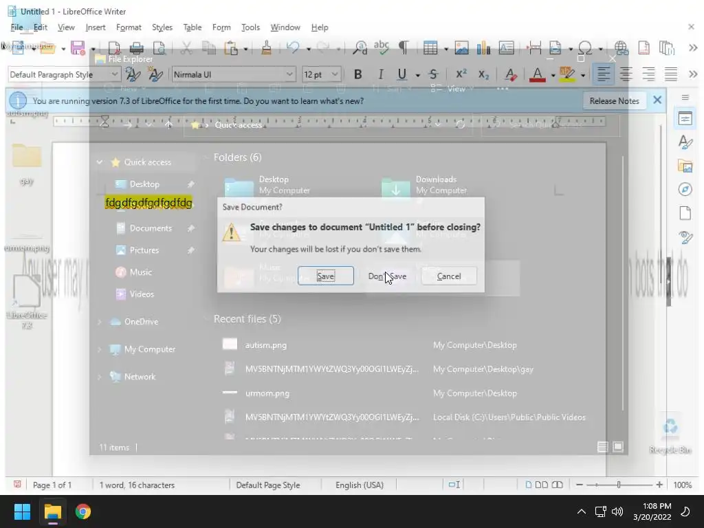
Task: Click the Insert Chart icon
Action: [x=483, y=47]
